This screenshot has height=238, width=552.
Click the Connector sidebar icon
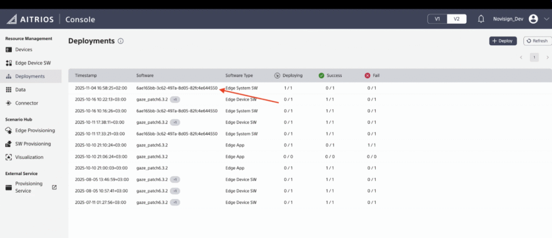(9, 103)
